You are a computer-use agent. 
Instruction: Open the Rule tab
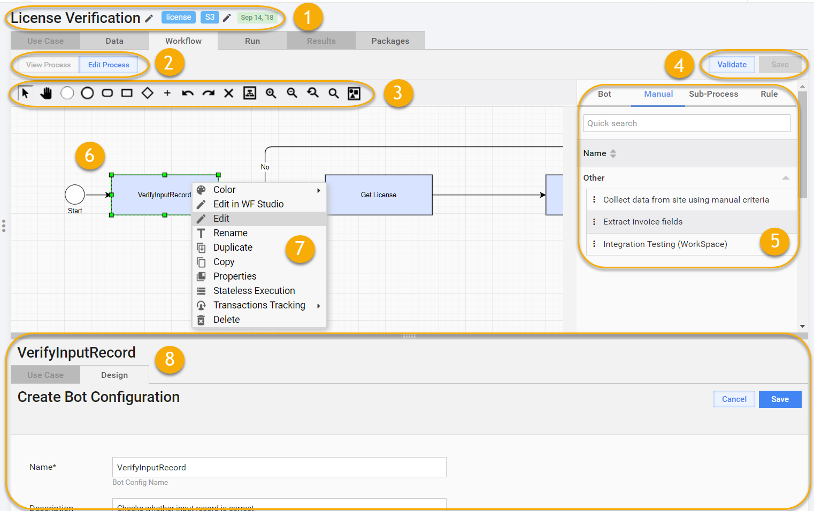click(x=769, y=94)
